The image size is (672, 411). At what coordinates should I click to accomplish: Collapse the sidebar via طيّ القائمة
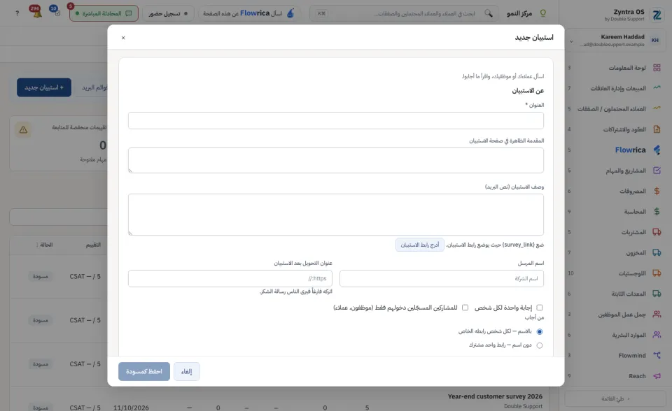pyautogui.click(x=615, y=398)
